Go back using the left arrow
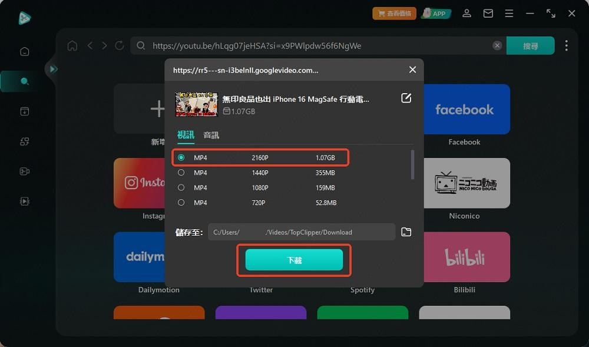The width and height of the screenshot is (589, 347). click(x=90, y=46)
